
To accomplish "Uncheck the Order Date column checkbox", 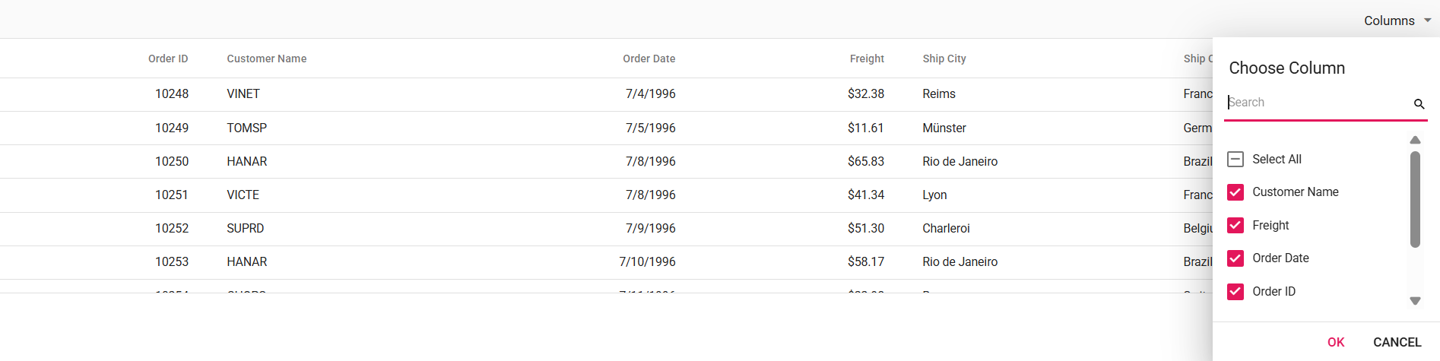I will pyautogui.click(x=1235, y=258).
